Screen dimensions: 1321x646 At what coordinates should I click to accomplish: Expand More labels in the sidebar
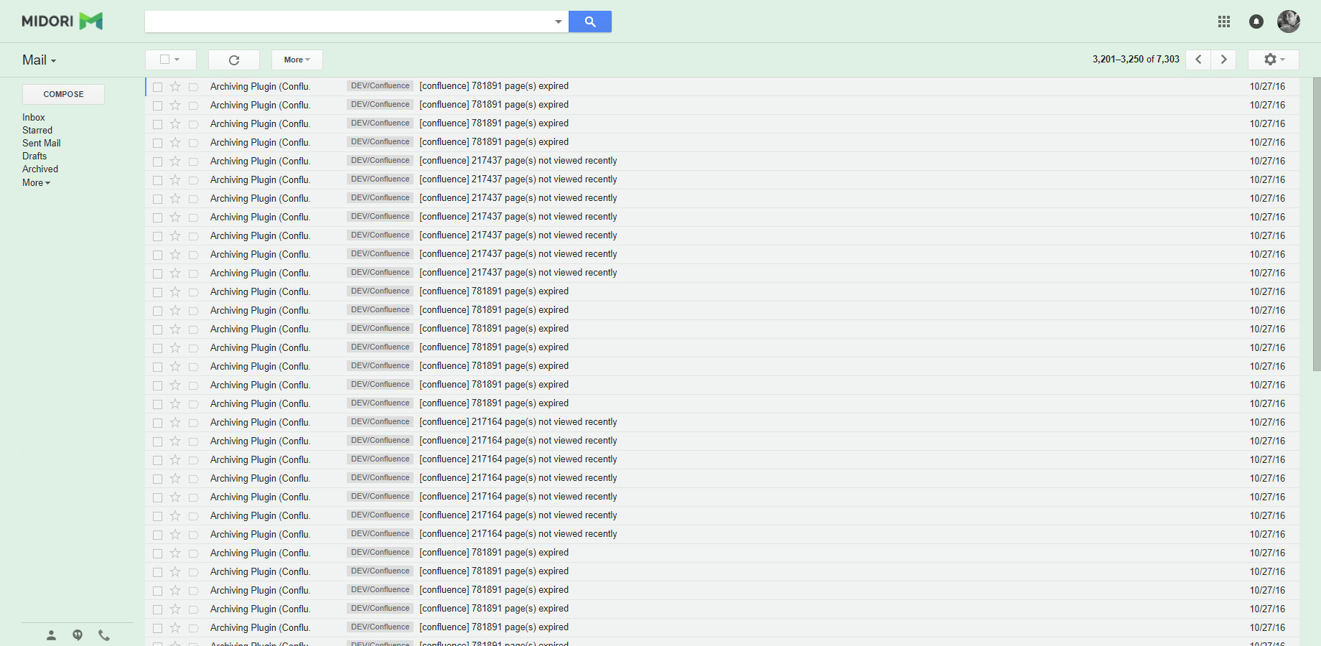click(x=36, y=182)
